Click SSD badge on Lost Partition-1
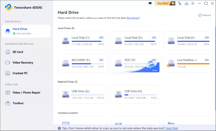This screenshot has width=216, height=131. point(207,60)
